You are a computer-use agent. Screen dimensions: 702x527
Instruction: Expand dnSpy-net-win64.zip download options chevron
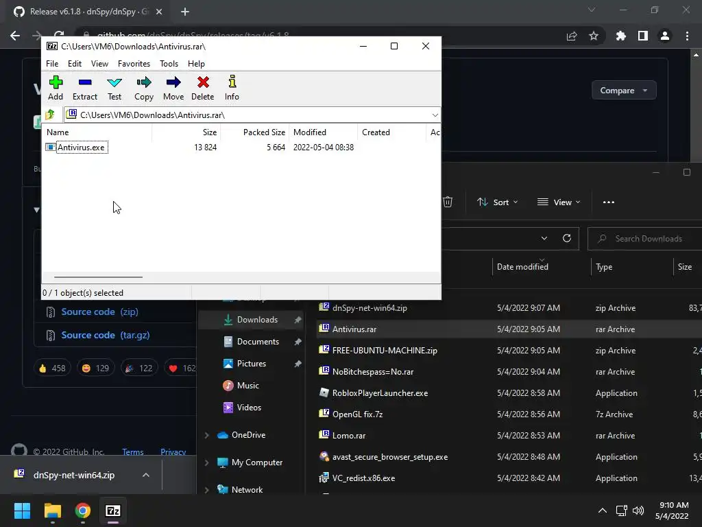pos(146,475)
